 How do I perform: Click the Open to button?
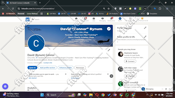[32, 68]
